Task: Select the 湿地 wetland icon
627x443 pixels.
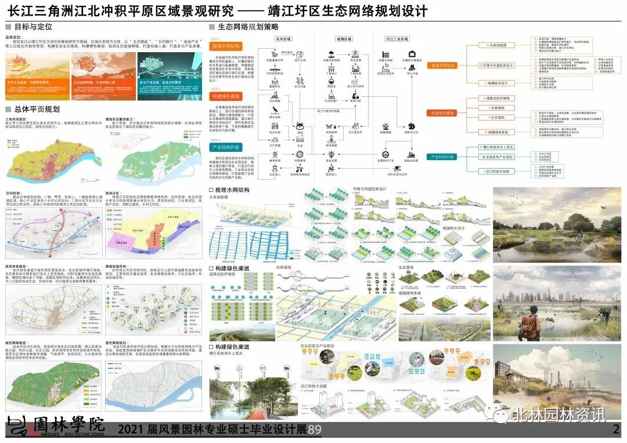Action: (300, 126)
